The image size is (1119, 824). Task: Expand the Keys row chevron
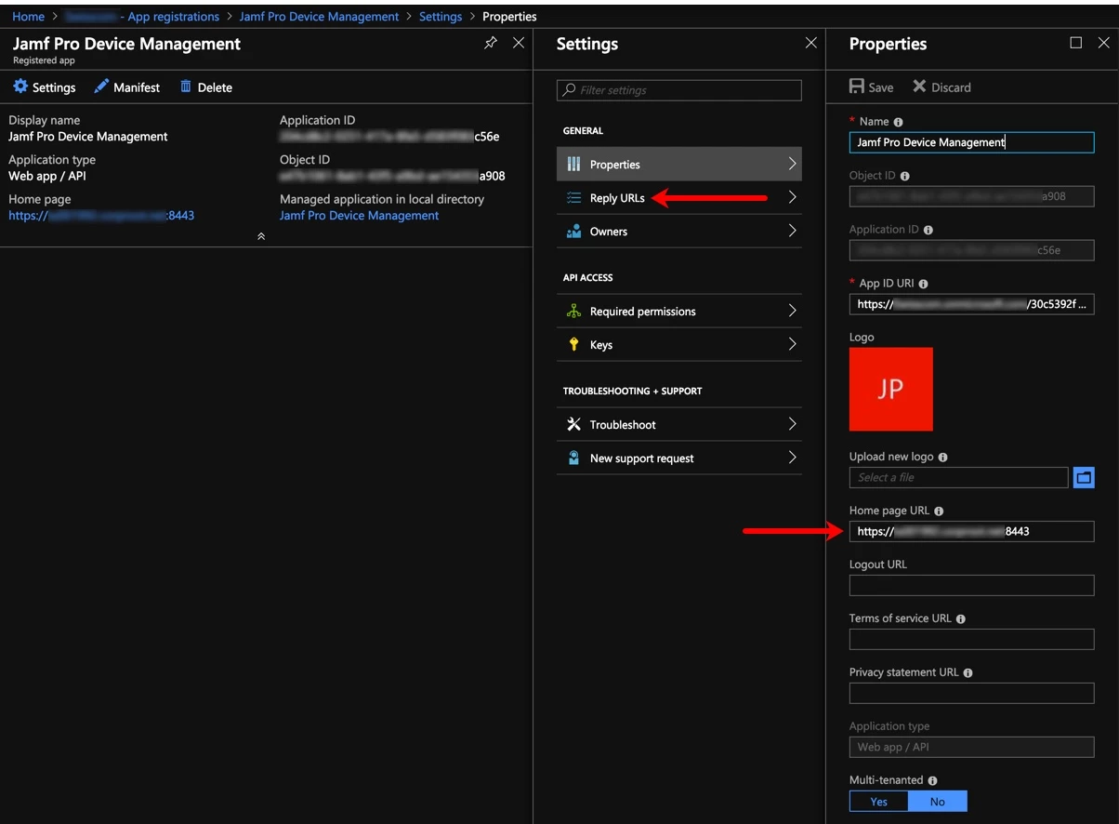[x=792, y=344]
